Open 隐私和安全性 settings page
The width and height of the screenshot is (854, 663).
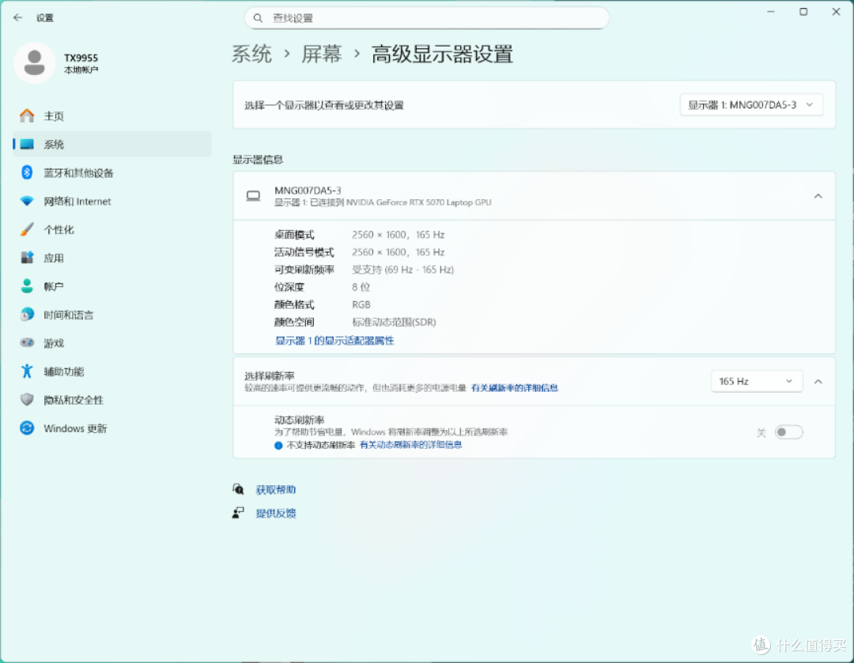click(x=111, y=400)
